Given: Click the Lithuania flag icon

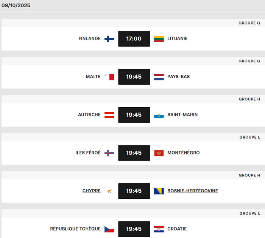Looking at the screenshot, I should (159, 39).
